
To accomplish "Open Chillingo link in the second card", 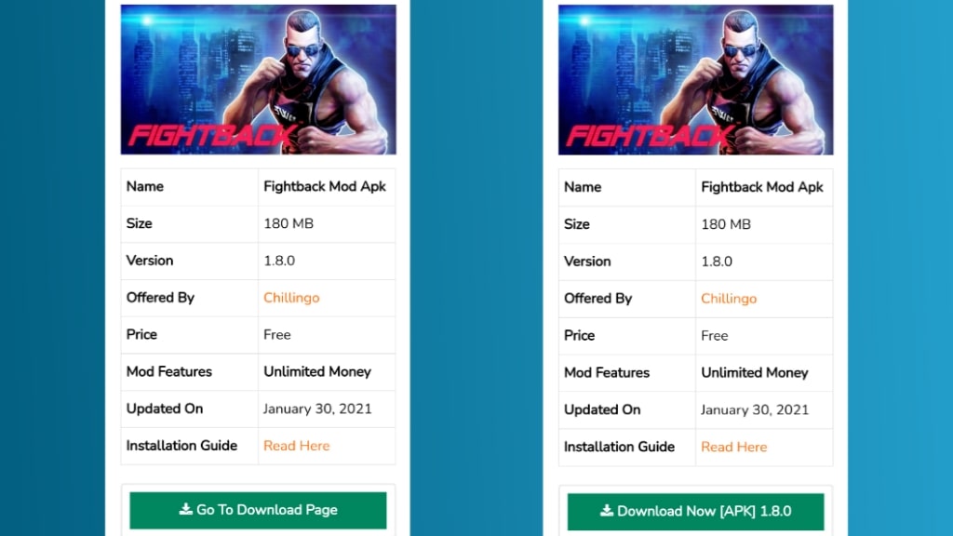I will [x=729, y=299].
